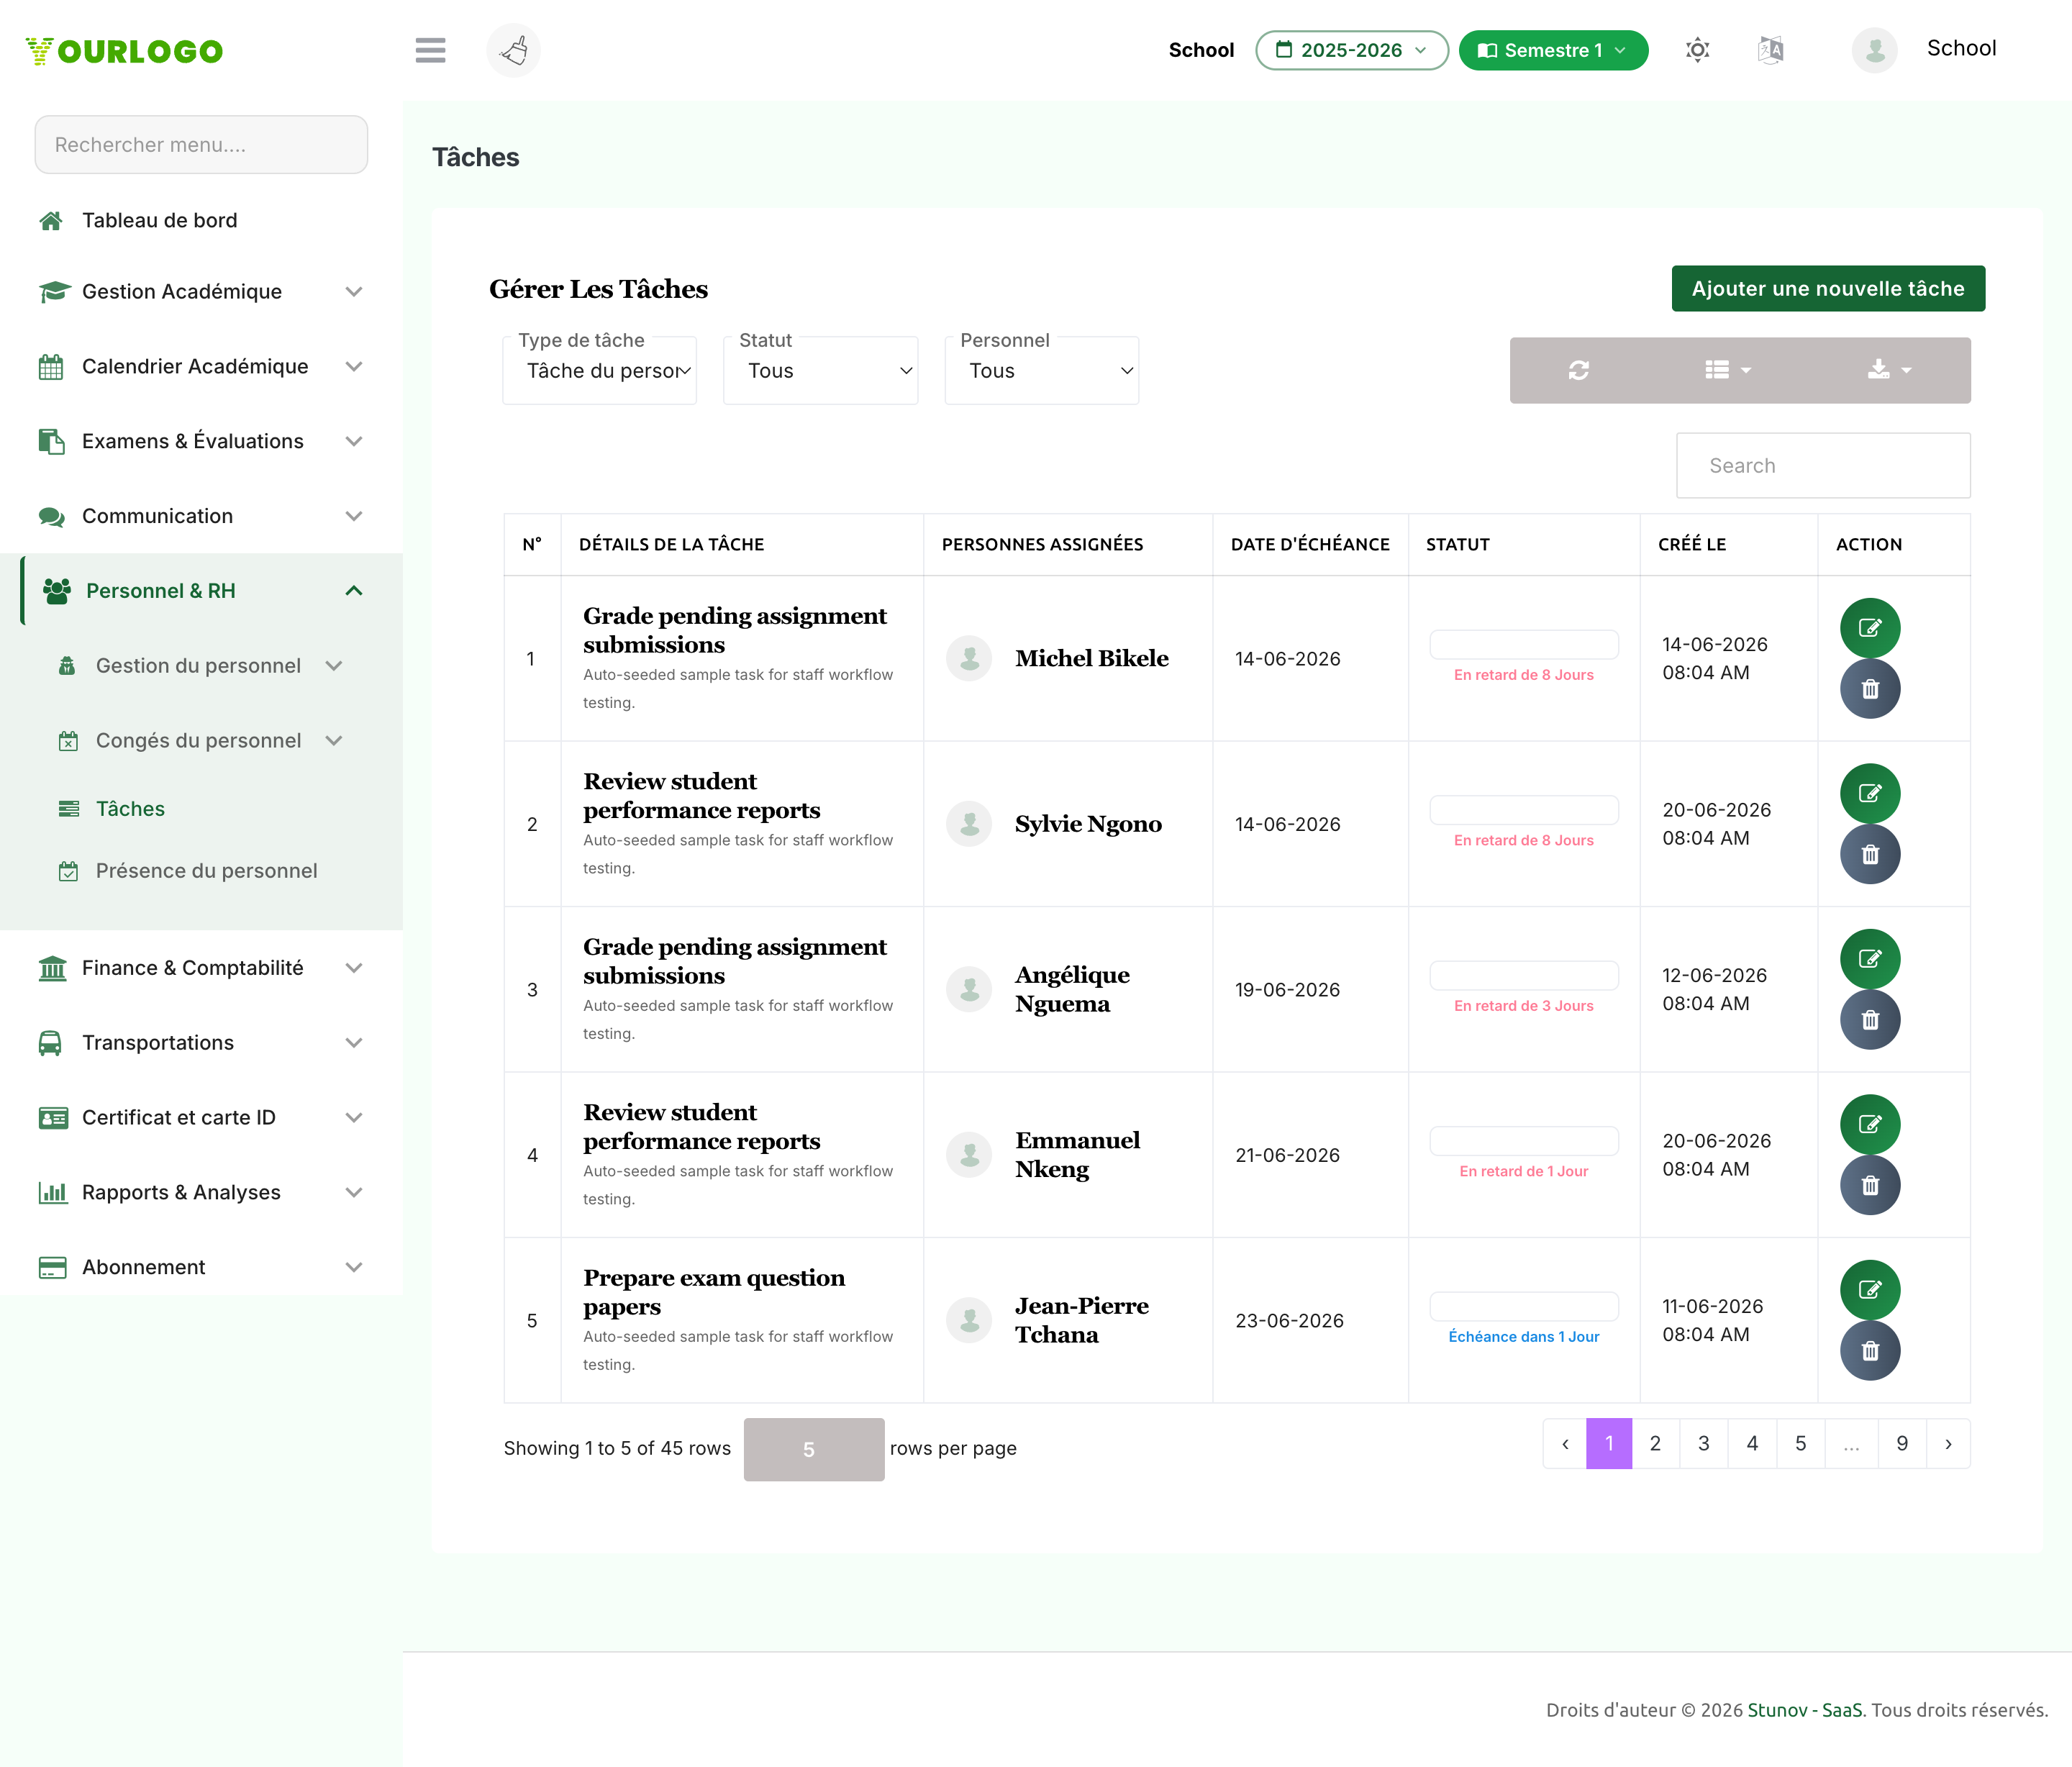Image resolution: width=2072 pixels, height=1767 pixels.
Task: Delete the task assigned to Jean-Pierre Tchana
Action: [1869, 1351]
